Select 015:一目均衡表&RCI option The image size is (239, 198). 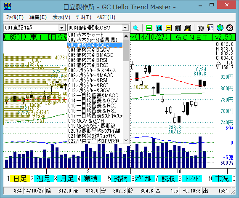click(95, 105)
